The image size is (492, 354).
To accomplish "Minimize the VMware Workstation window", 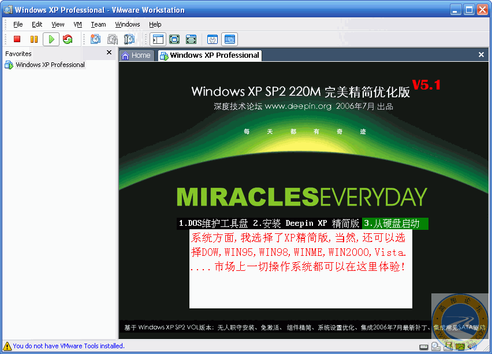I will point(456,10).
